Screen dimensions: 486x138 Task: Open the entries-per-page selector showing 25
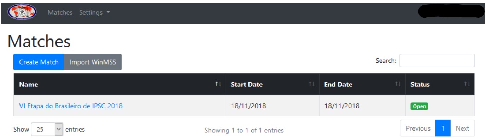tap(47, 129)
